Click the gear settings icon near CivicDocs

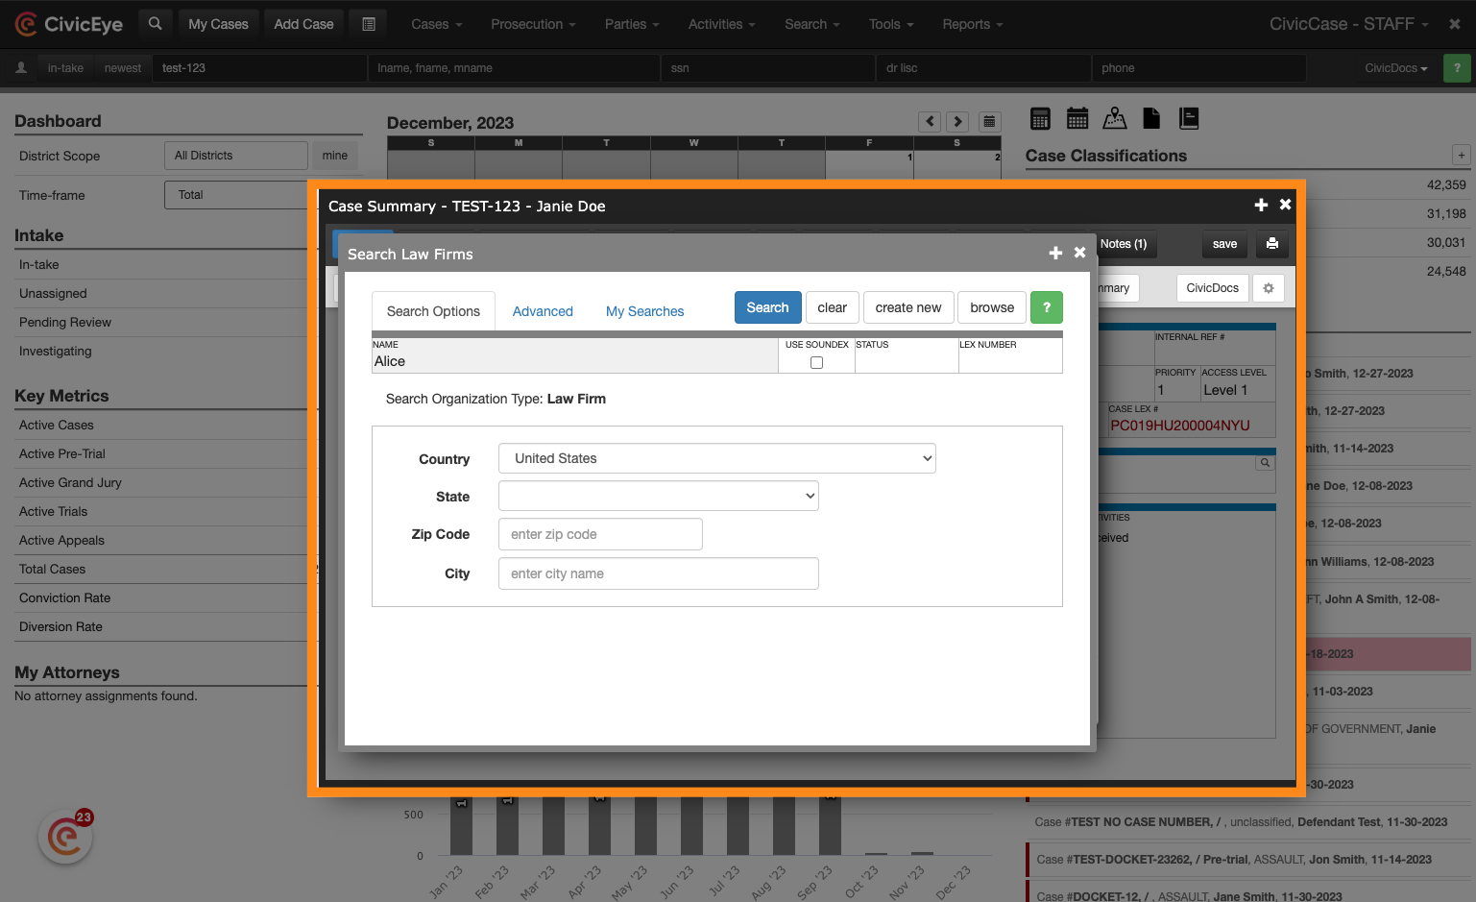point(1269,288)
